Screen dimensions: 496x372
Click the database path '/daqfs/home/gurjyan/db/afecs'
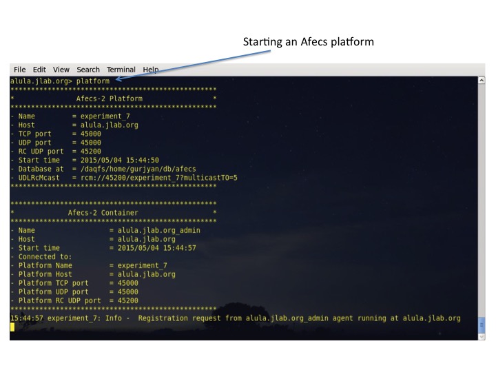[138, 169]
